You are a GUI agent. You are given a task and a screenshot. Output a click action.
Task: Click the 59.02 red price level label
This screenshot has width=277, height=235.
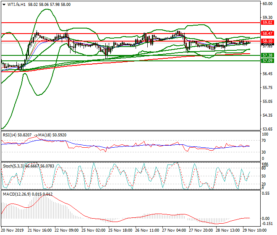[x=267, y=23]
